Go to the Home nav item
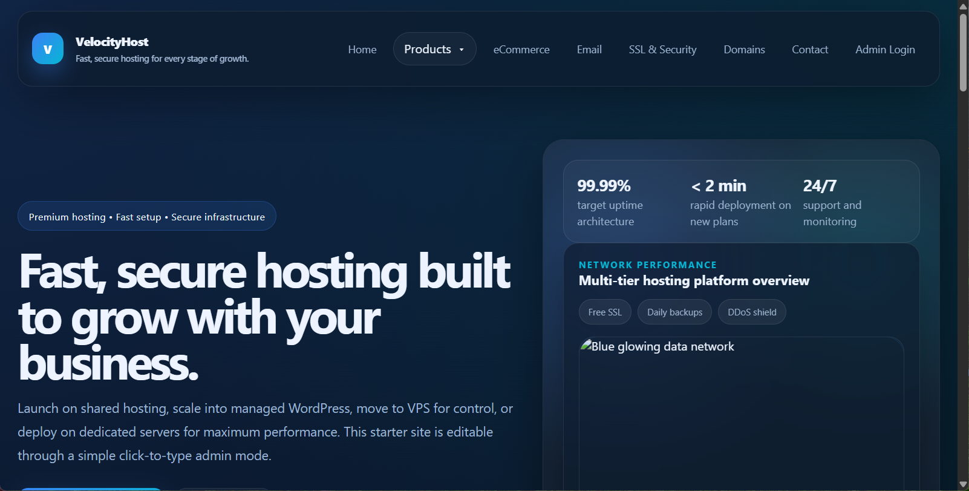The image size is (969, 491). coord(362,50)
